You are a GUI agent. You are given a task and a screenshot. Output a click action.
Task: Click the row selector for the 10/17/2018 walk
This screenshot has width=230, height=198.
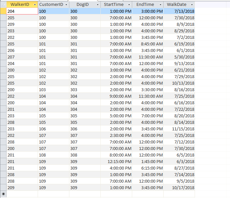point(3,188)
